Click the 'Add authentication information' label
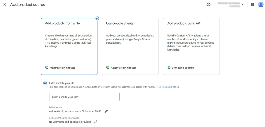Viewport: 265px width, 127px height. tap(64, 118)
